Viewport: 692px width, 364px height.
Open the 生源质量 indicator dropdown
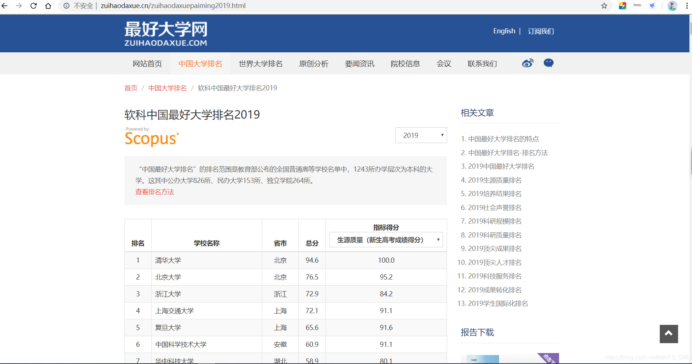(x=386, y=240)
